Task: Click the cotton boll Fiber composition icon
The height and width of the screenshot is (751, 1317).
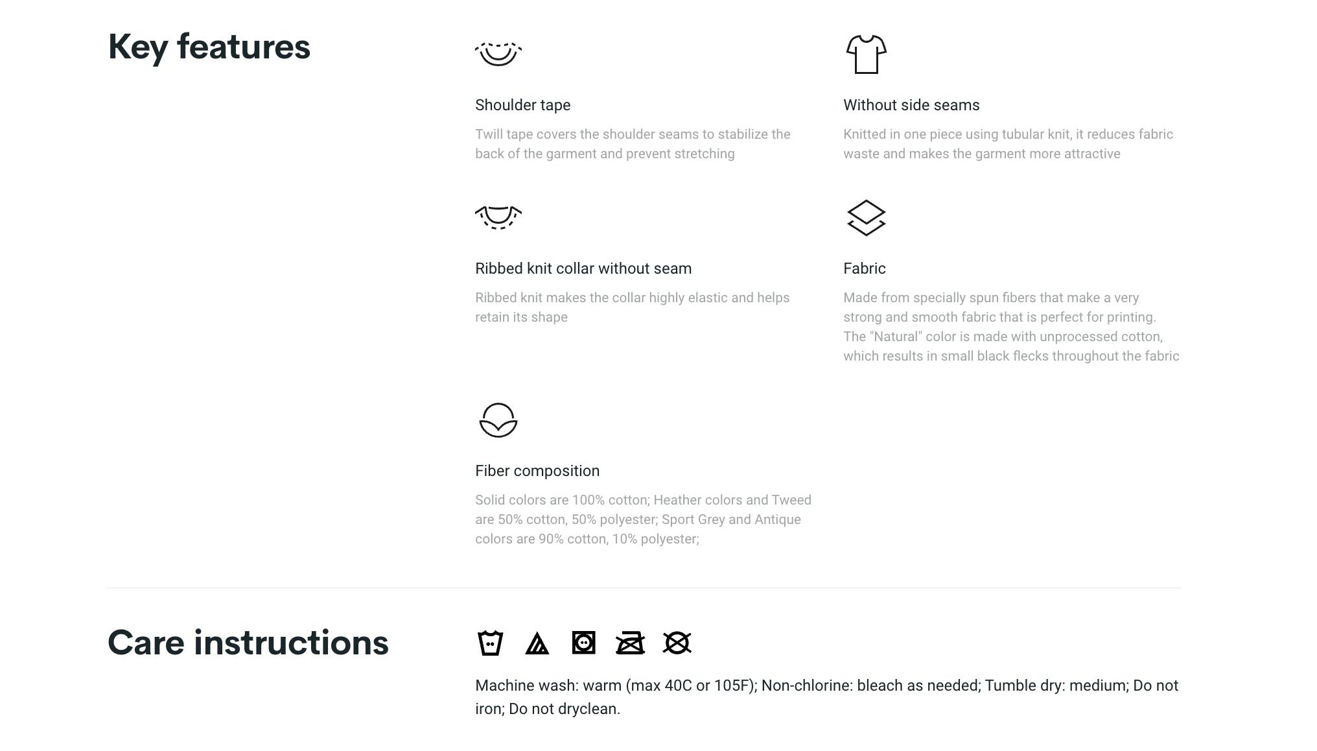Action: (x=498, y=420)
